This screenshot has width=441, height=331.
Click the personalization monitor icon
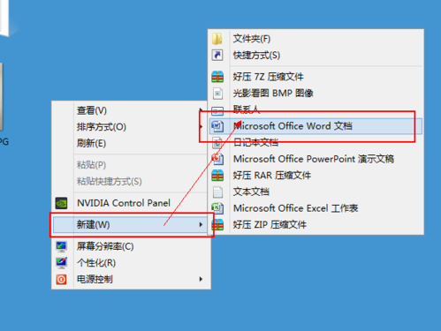click(x=61, y=263)
